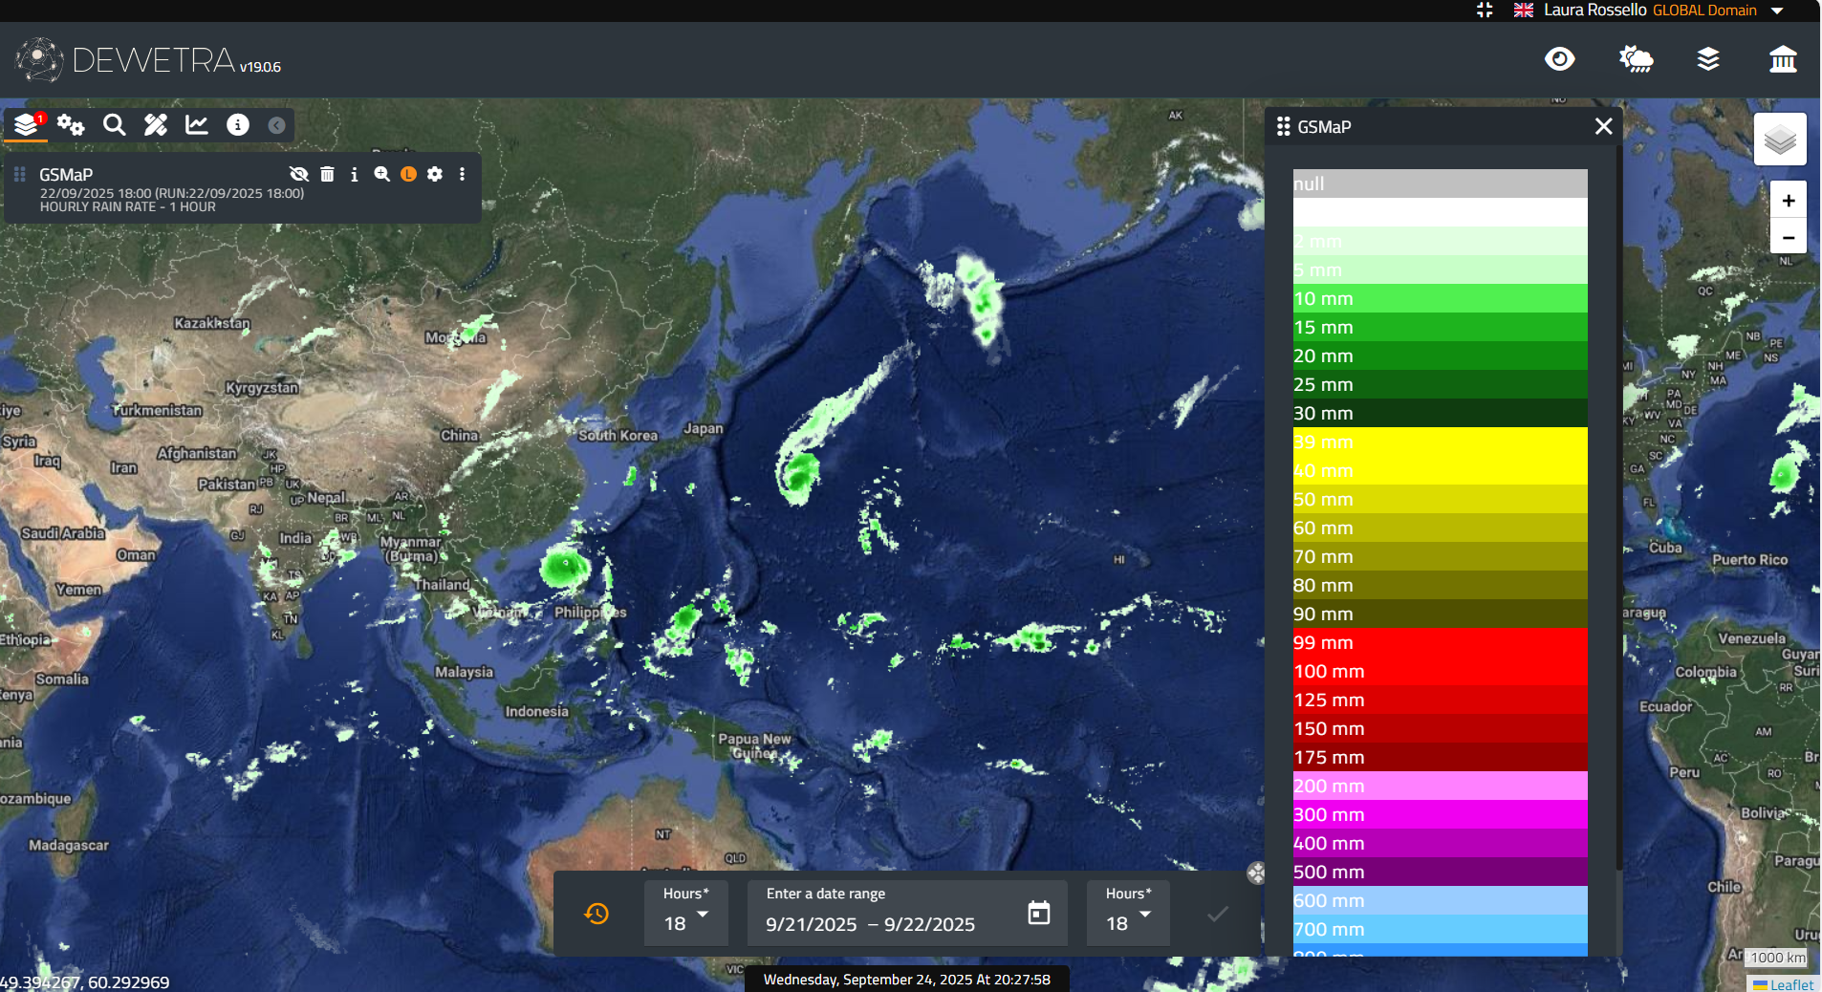Viewport: 1822px width, 992px height.
Task: Open the start Hours dropdown
Action: click(x=686, y=914)
